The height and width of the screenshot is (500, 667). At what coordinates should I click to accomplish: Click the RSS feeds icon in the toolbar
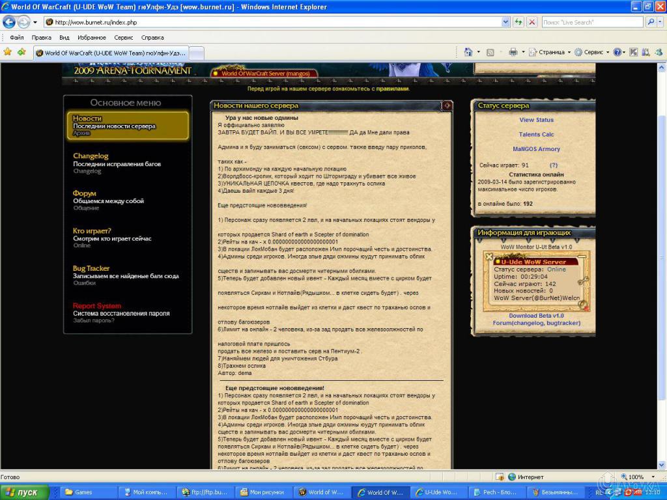coord(491,51)
